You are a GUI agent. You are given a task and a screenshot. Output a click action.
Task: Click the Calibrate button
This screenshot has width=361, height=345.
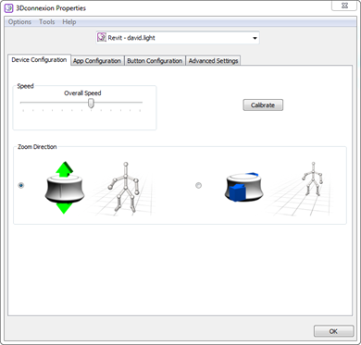263,105
